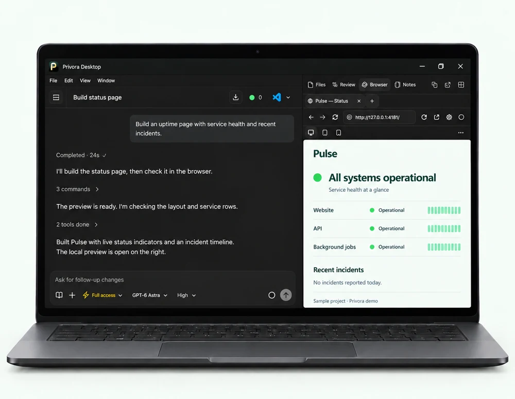Click the Operational status in API row
Viewport: 515px width, 399px height.
[387, 229]
